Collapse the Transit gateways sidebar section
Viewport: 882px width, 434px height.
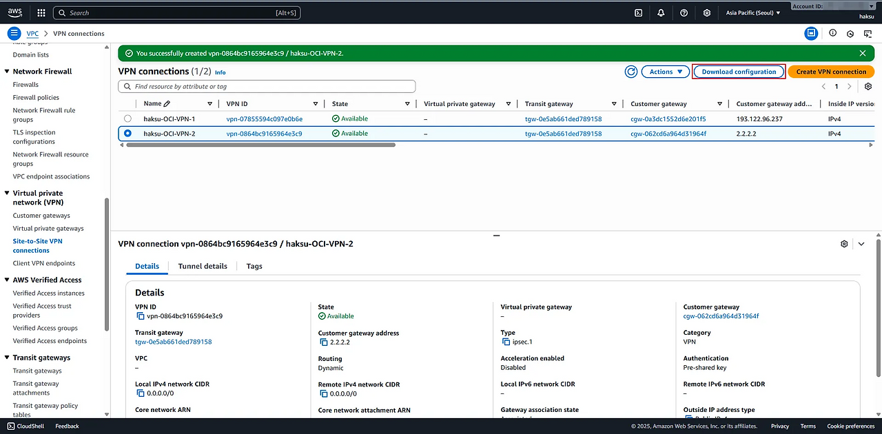coord(7,358)
